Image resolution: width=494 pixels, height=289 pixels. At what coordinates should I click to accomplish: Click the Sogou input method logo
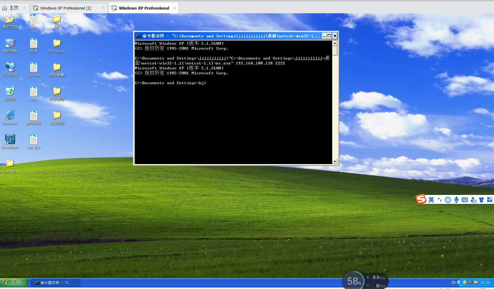[421, 199]
